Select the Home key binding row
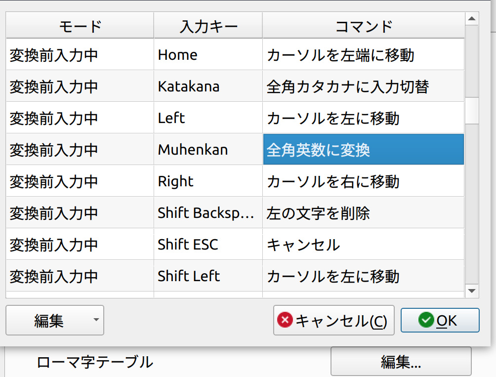The width and height of the screenshot is (496, 377). (207, 54)
